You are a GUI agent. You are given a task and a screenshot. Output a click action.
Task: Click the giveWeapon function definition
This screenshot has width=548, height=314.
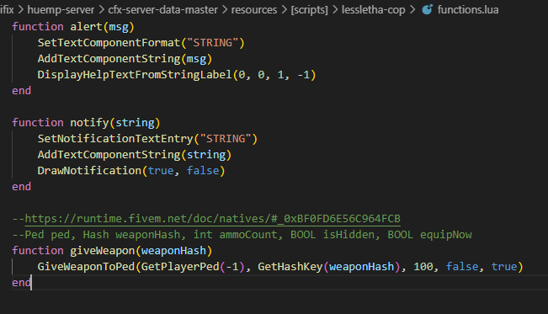[103, 251]
